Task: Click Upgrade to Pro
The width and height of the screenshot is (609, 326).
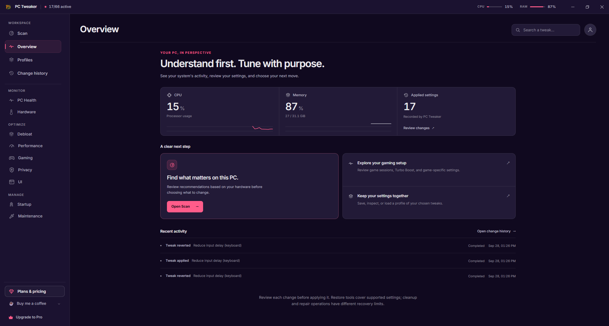Action: click(26, 317)
